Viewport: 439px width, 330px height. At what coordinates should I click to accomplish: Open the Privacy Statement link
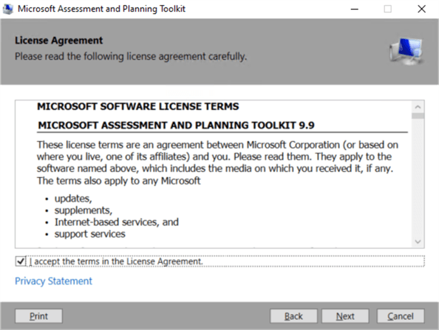tap(53, 281)
